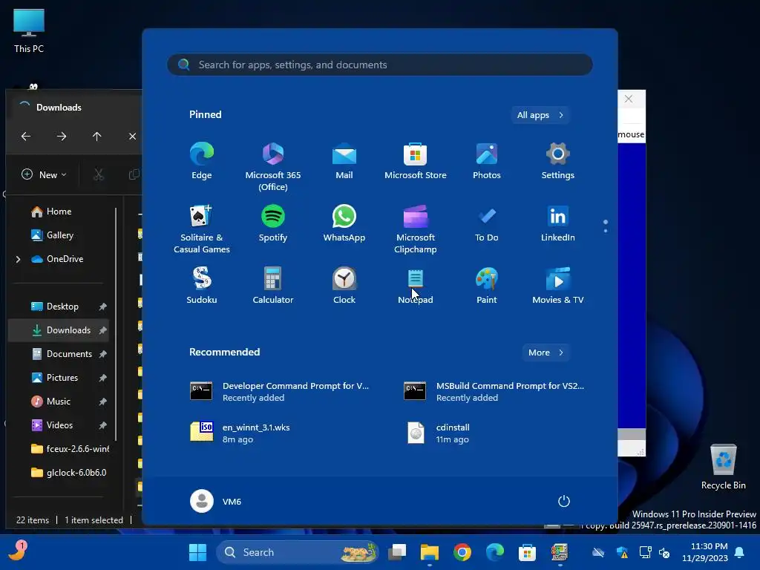
Task: Select Home in File Explorer sidebar
Action: [x=58, y=212]
